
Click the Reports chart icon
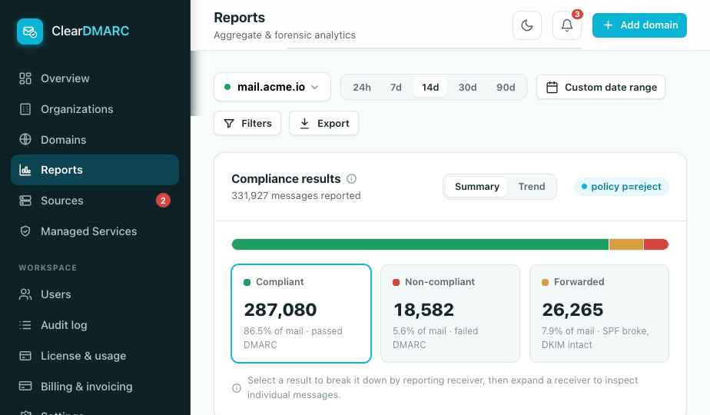point(25,170)
